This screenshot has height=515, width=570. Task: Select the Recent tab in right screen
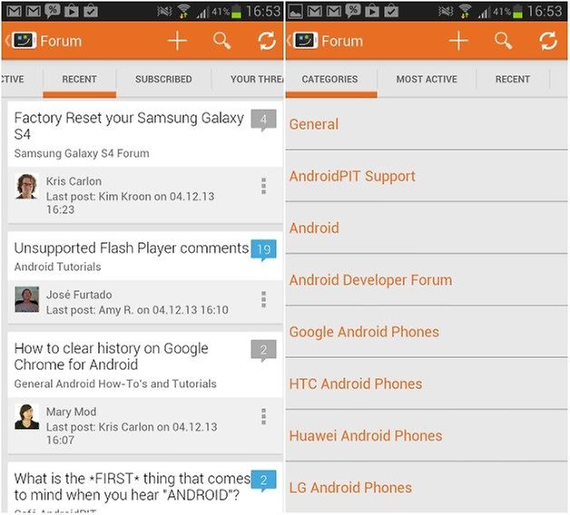coord(513,79)
